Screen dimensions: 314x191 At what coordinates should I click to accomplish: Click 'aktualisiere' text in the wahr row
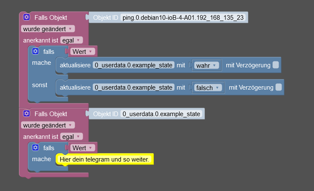coord(75,65)
